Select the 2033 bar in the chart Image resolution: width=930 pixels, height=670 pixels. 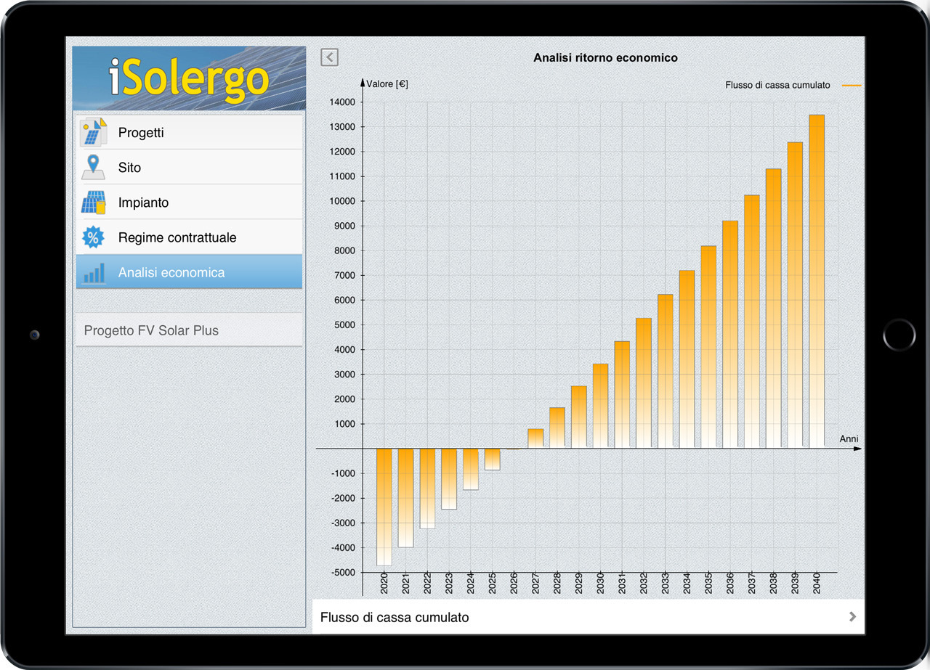pos(666,371)
